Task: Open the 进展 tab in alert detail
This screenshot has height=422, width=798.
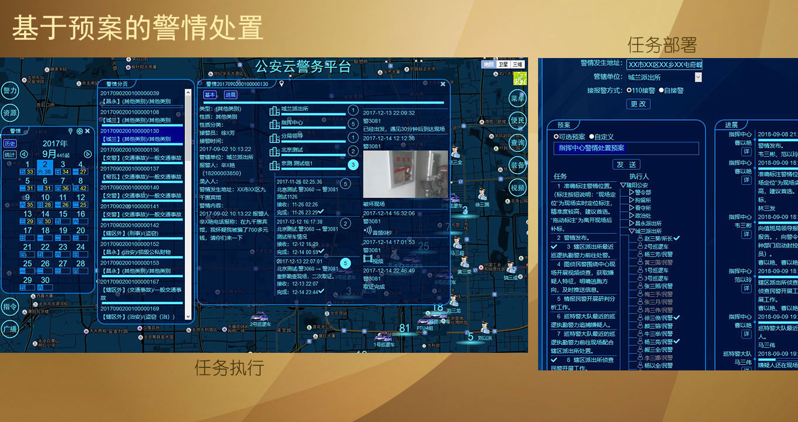Action: pyautogui.click(x=231, y=95)
